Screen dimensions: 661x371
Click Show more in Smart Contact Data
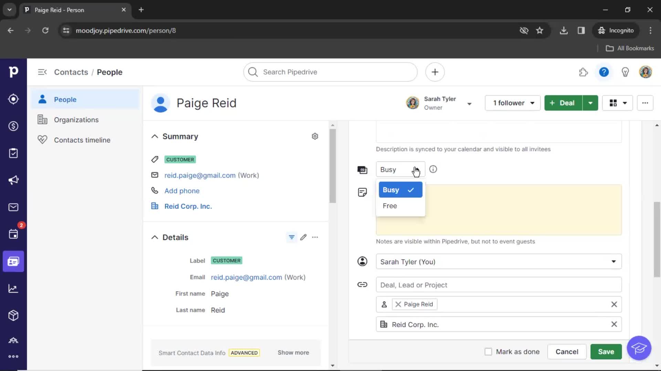click(293, 353)
